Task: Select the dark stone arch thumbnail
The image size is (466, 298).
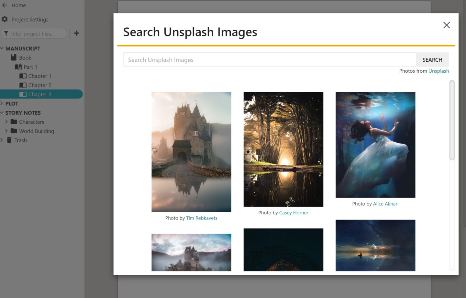Action: coord(283,250)
